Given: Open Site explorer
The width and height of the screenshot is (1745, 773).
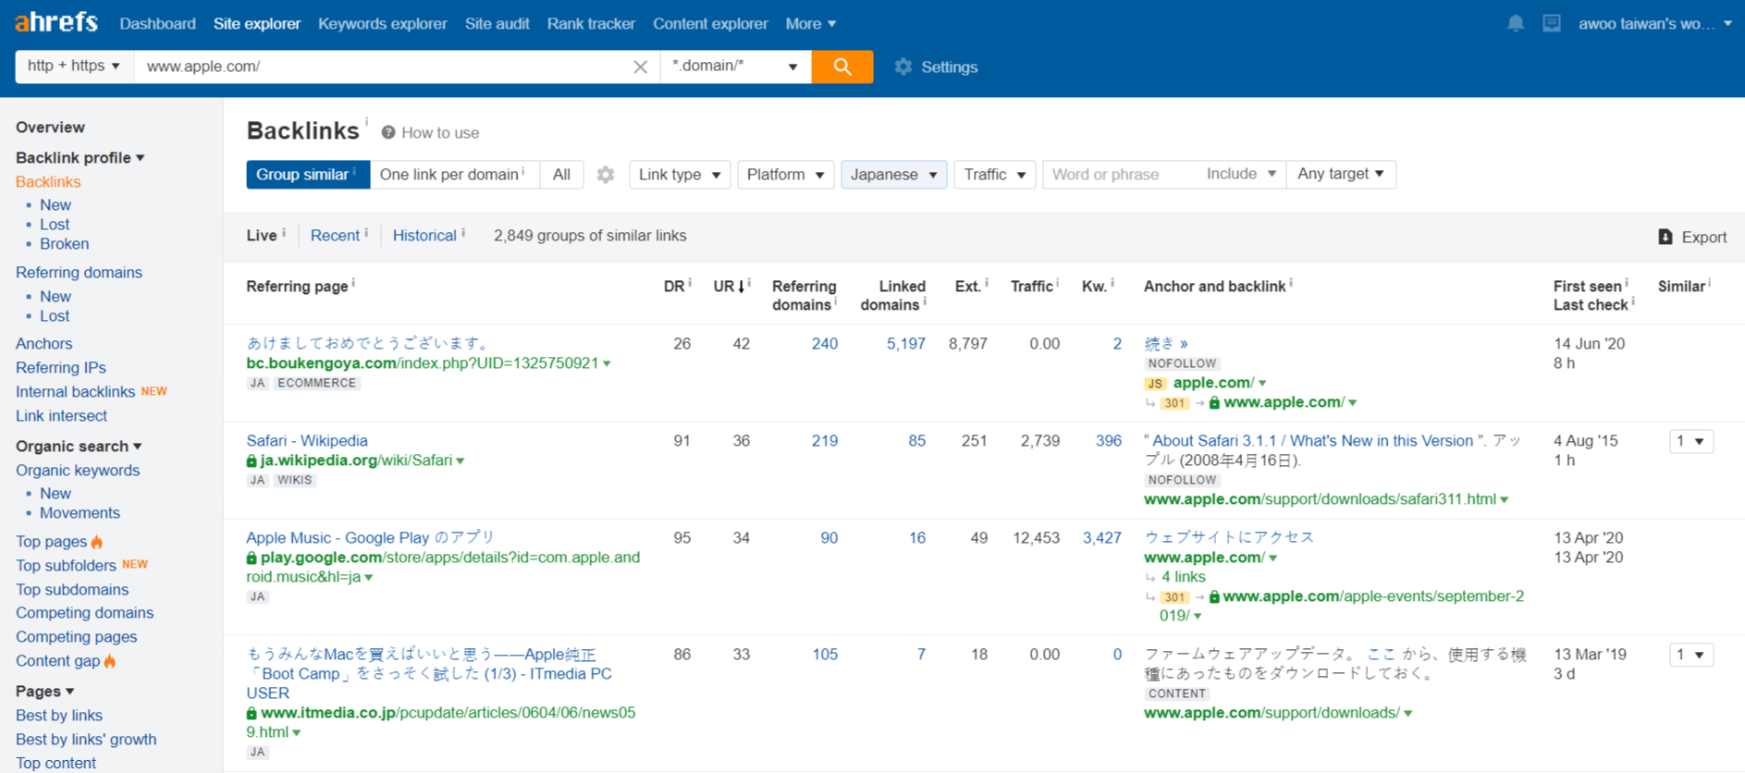Looking at the screenshot, I should tap(257, 24).
